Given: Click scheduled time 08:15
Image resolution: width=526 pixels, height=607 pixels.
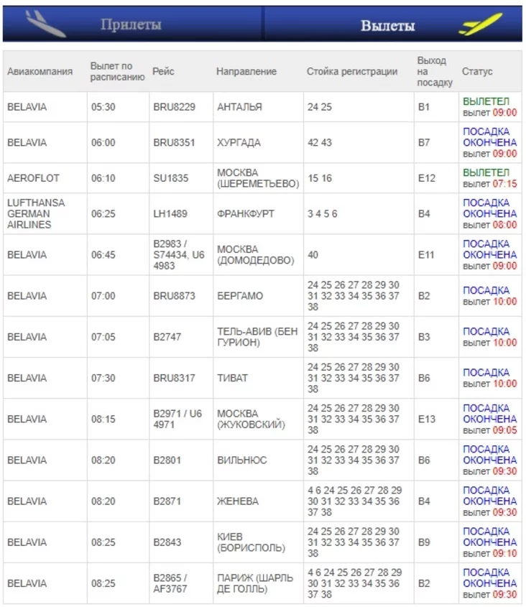Looking at the screenshot, I should pos(103,419).
